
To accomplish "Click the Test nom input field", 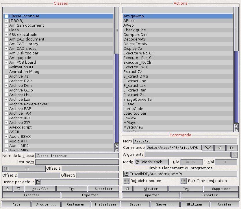I will tap(77, 162).
